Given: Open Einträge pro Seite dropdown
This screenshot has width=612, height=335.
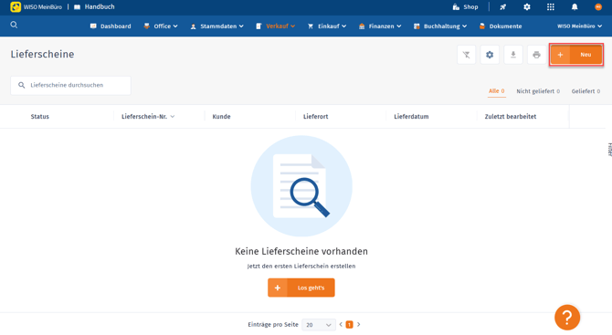Looking at the screenshot, I should tap(319, 324).
